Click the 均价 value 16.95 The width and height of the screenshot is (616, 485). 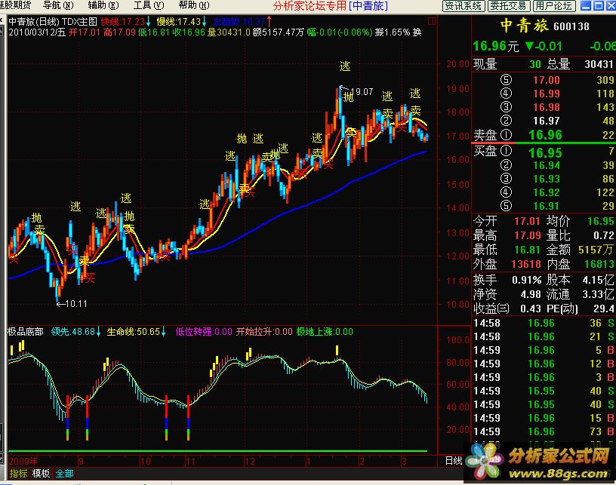click(601, 221)
